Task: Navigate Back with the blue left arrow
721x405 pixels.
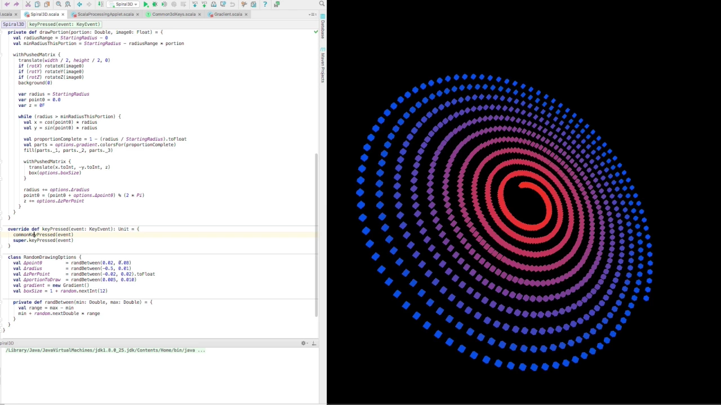Action: pos(79,4)
